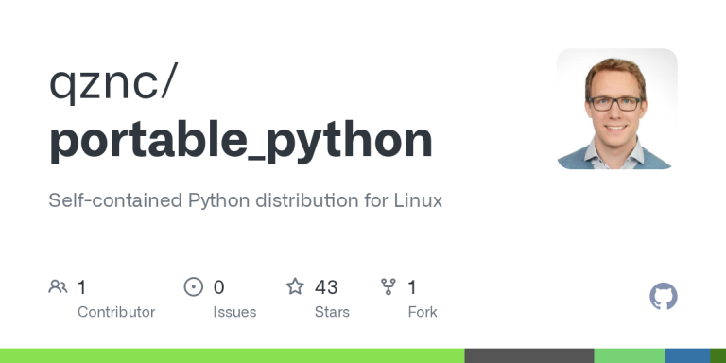The width and height of the screenshot is (726, 363).
Task: Click the Issues label
Action: coord(234,312)
